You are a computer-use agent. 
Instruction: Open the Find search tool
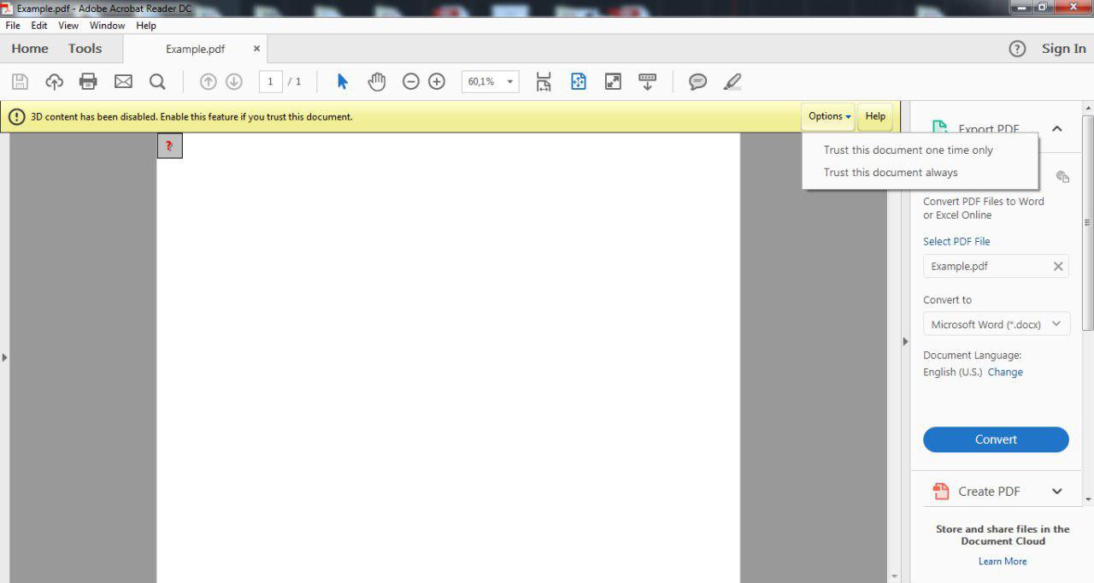point(157,81)
